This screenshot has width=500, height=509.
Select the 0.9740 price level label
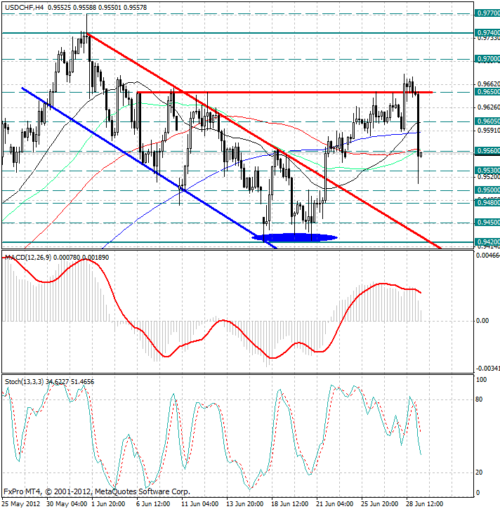[487, 33]
